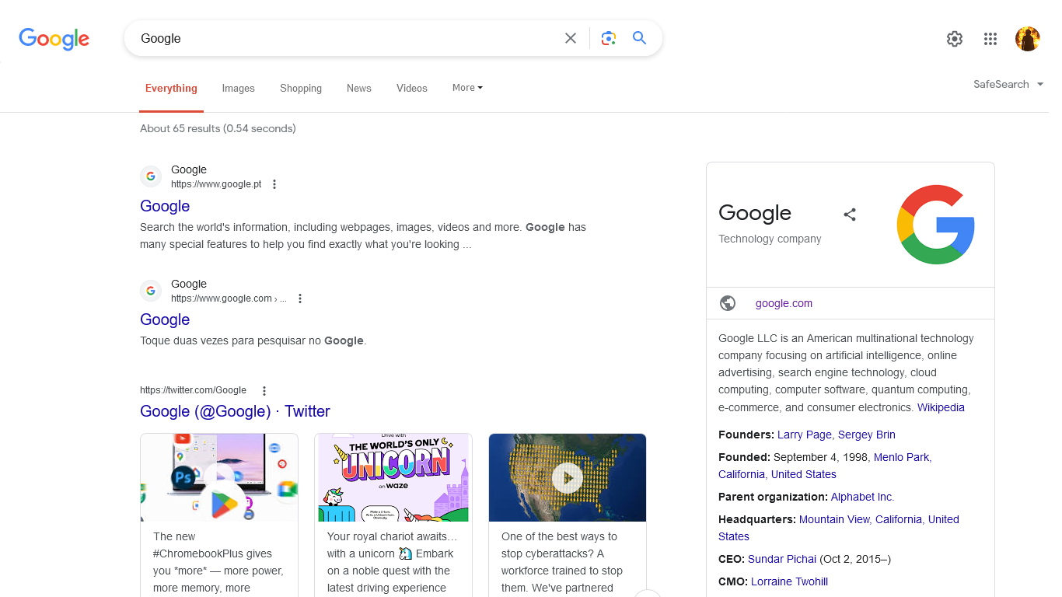
Task: Clear the search box with the X icon
Action: point(571,38)
